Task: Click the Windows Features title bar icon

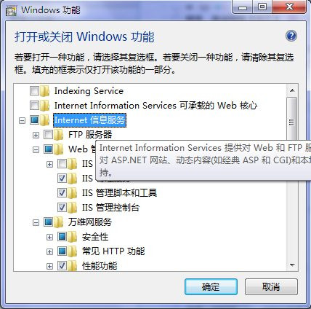Action: pos(11,11)
